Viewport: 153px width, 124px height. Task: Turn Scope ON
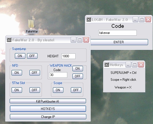coord(58,90)
